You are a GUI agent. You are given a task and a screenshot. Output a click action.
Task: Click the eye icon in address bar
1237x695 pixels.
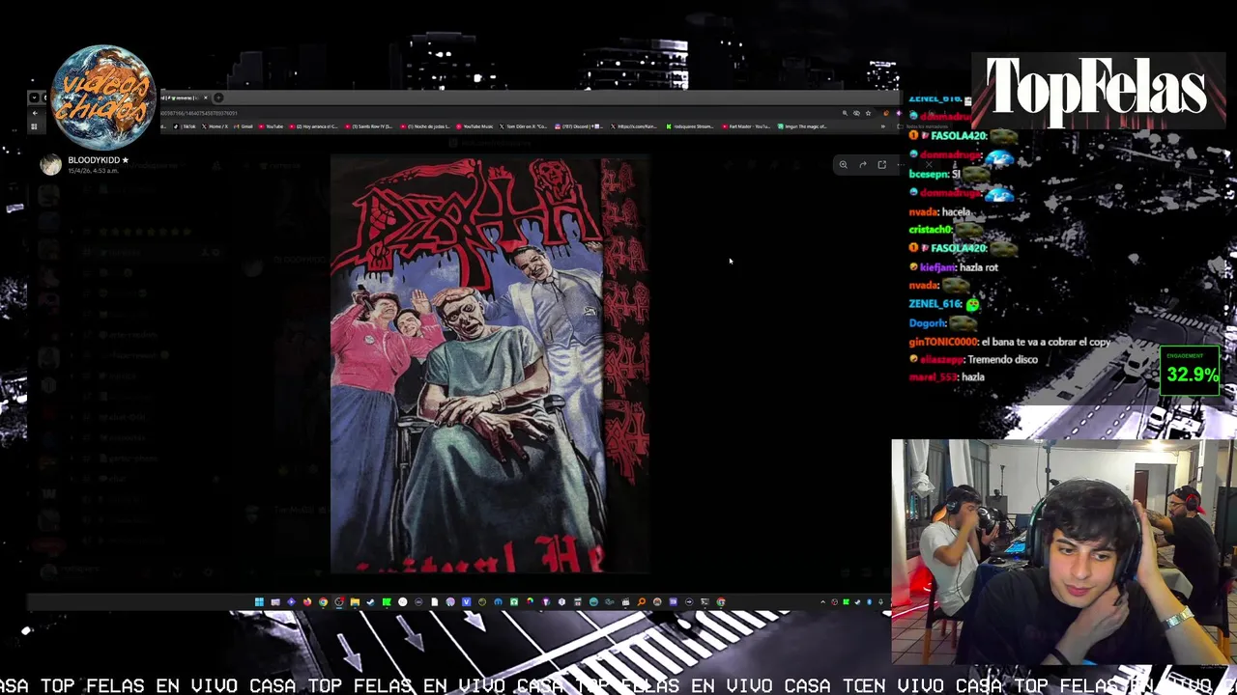tap(856, 113)
